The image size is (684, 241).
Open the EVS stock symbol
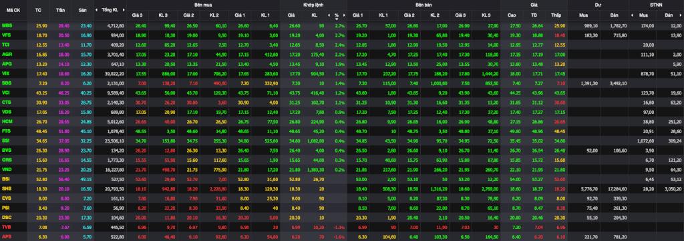point(7,198)
